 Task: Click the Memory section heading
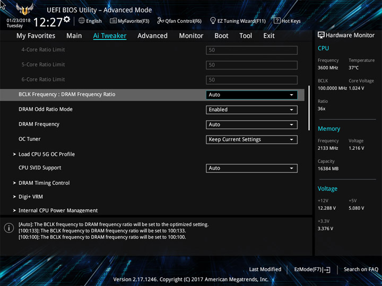329,129
